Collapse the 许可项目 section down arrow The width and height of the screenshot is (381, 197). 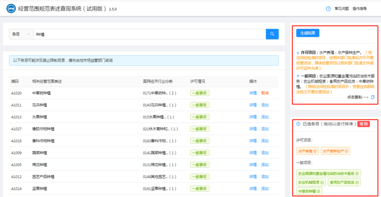tap(298, 52)
